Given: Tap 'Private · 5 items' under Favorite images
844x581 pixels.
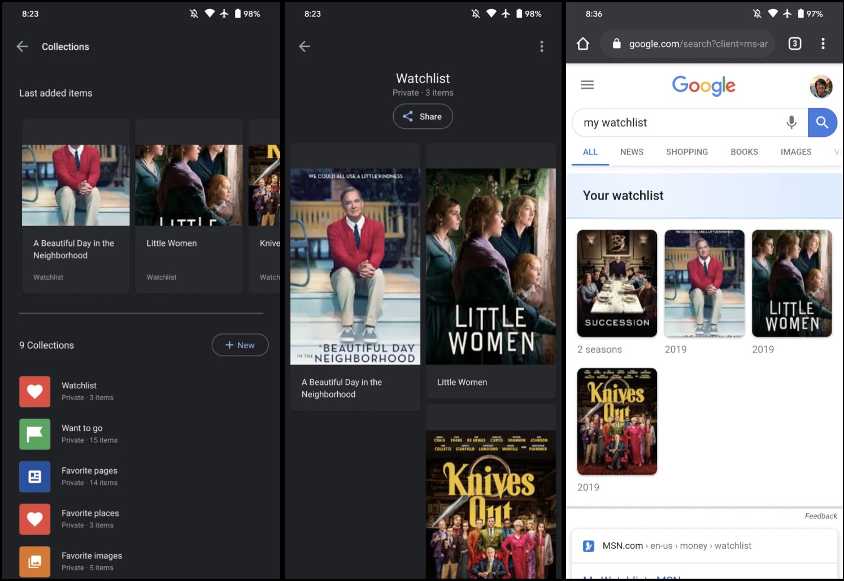Looking at the screenshot, I should (x=88, y=568).
